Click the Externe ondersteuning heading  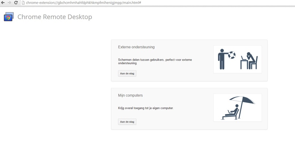[137, 47]
